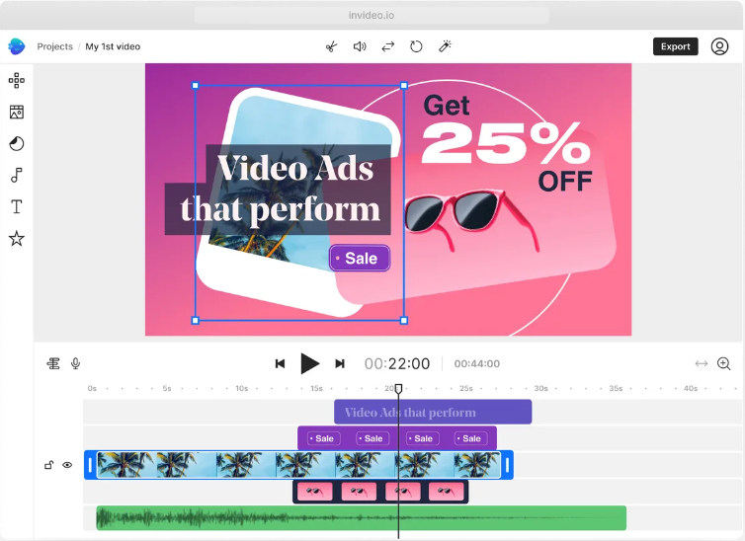
Task: Select the green audio waveform track
Action: point(361,517)
